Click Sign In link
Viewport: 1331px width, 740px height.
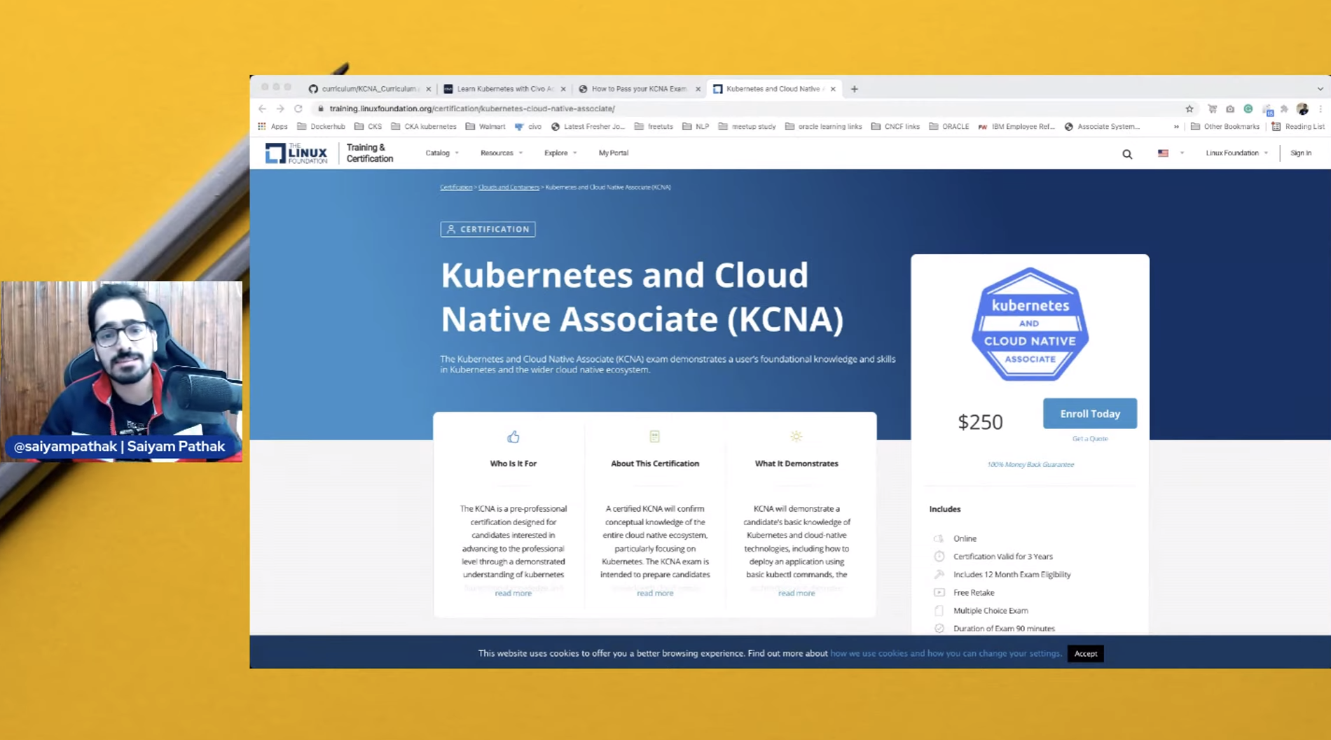(x=1301, y=153)
